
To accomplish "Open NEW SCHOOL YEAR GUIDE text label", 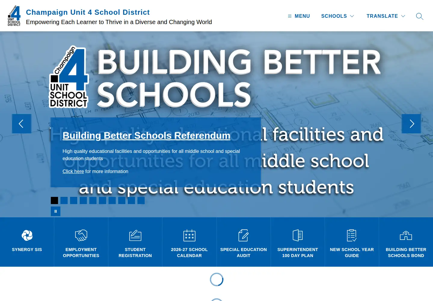I will 352,253.
